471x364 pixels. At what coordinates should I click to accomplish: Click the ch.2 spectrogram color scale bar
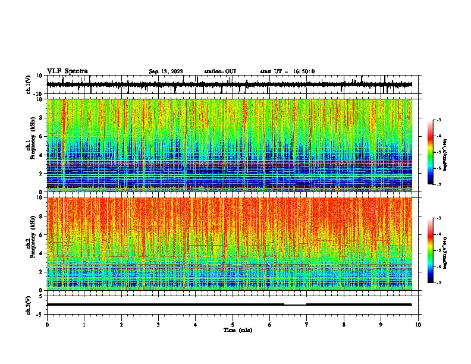tap(431, 250)
